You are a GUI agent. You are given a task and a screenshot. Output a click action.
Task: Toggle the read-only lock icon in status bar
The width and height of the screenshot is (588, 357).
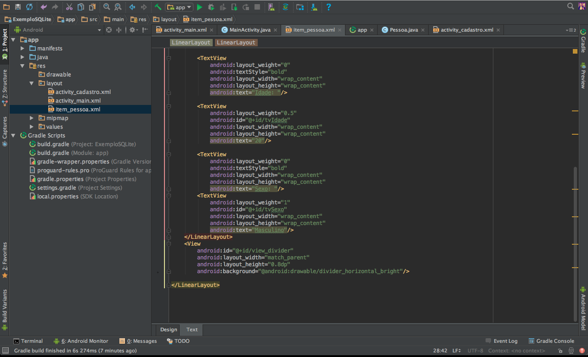[559, 351]
